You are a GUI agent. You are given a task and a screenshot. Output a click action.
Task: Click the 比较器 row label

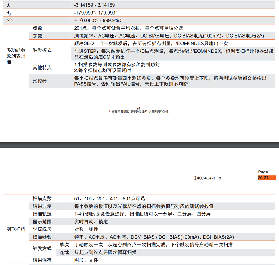[x=40, y=81]
